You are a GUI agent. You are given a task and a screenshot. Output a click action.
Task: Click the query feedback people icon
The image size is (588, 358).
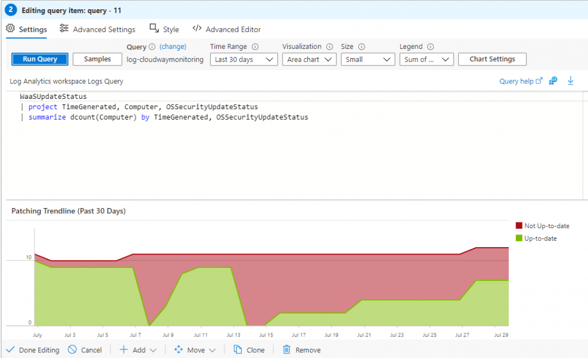(553, 80)
